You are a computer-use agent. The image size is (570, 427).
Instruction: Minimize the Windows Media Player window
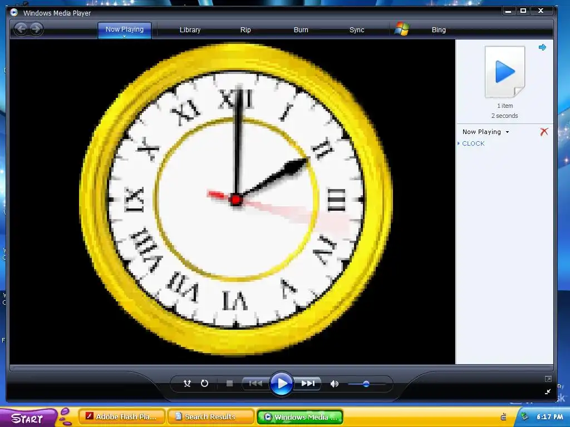click(508, 11)
